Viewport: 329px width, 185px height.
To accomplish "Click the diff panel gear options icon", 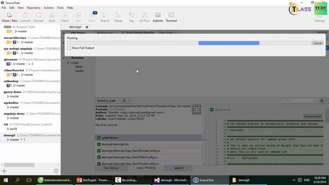I will pyautogui.click(x=322, y=101).
